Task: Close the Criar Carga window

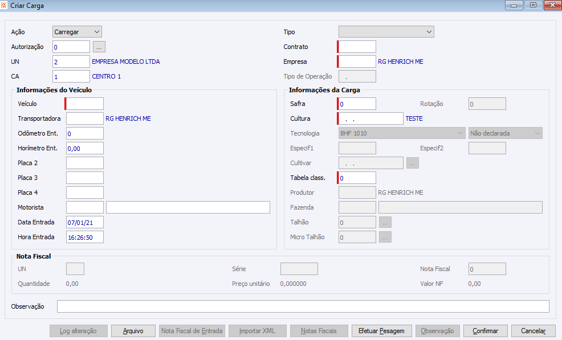Action: [552, 5]
